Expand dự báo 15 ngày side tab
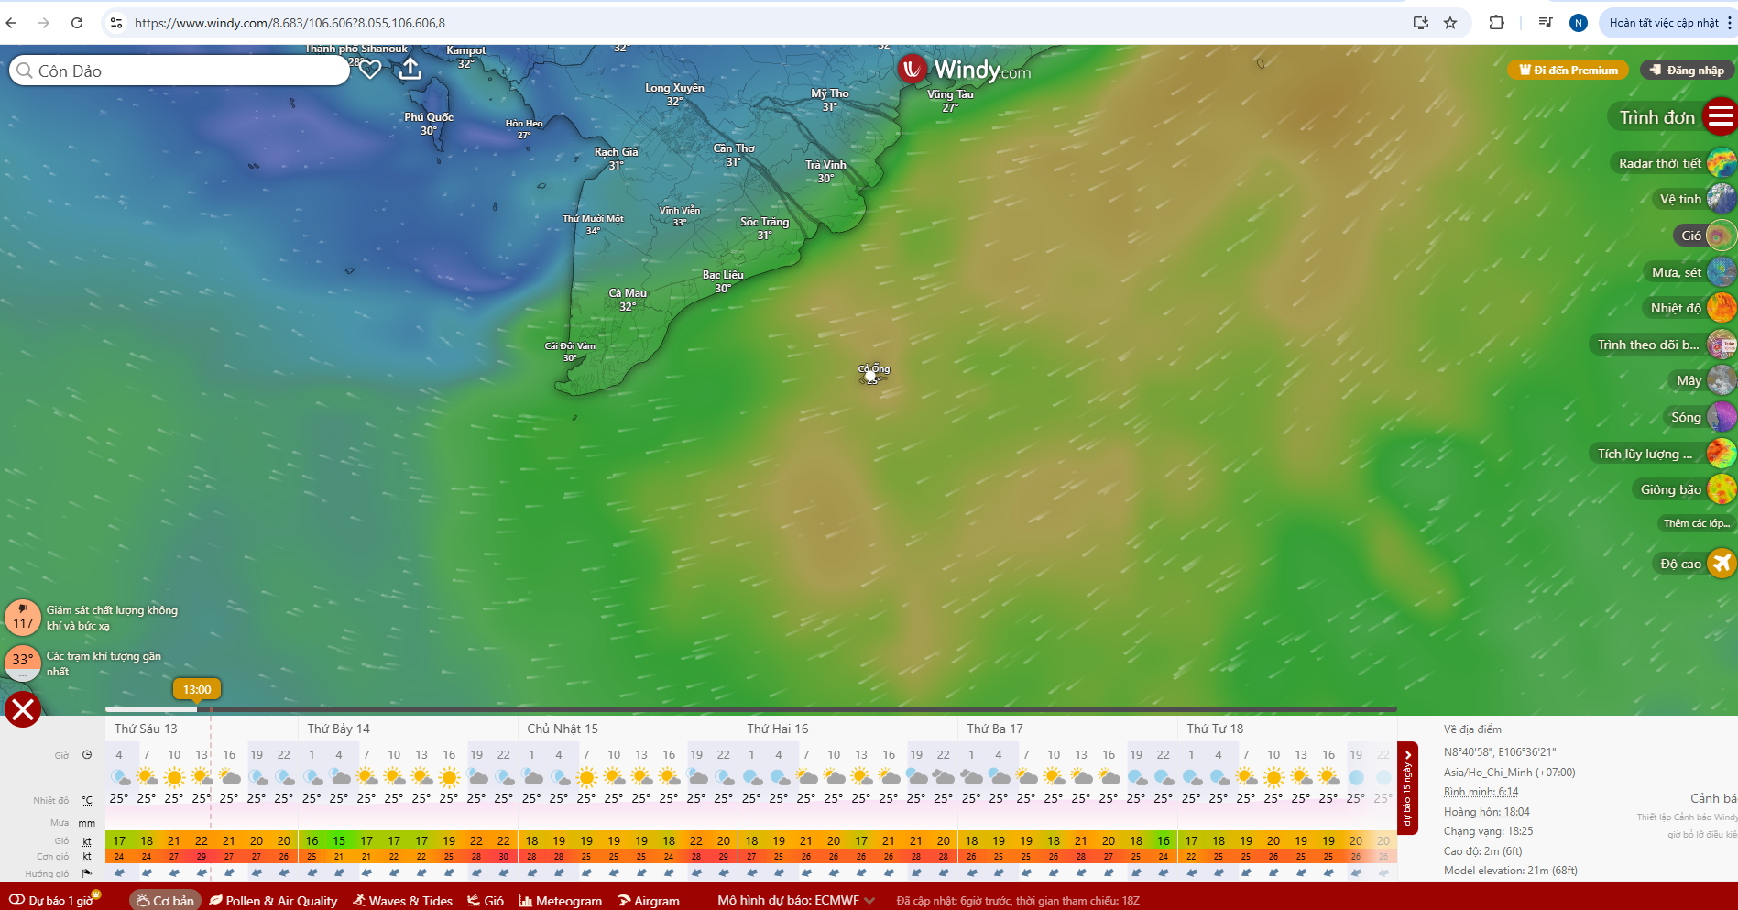The width and height of the screenshot is (1738, 910). point(1407,788)
